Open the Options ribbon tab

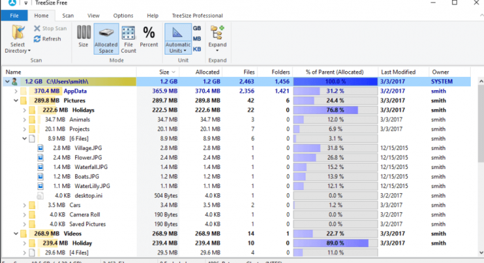[x=123, y=16]
